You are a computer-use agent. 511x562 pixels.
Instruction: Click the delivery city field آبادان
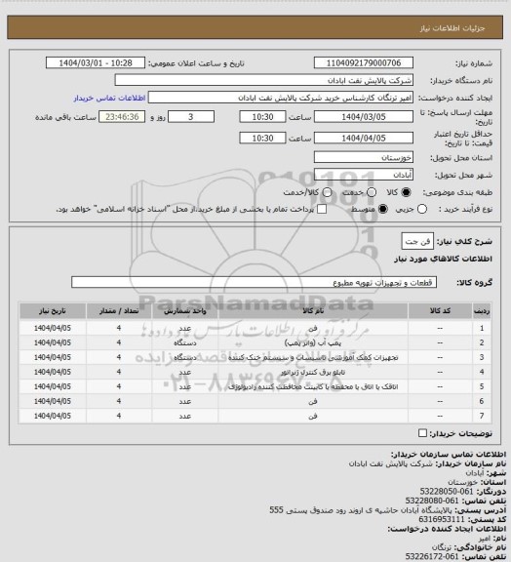pyautogui.click(x=364, y=175)
